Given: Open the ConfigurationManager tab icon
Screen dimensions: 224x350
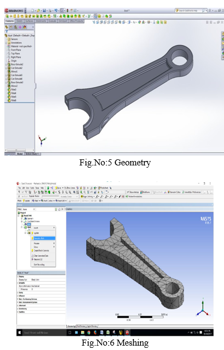Looking at the screenshot, I should (15, 27).
